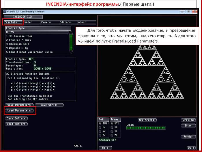Click the Resolution value 2048 x 2048
The width and height of the screenshot is (202, 152).
click(43, 69)
